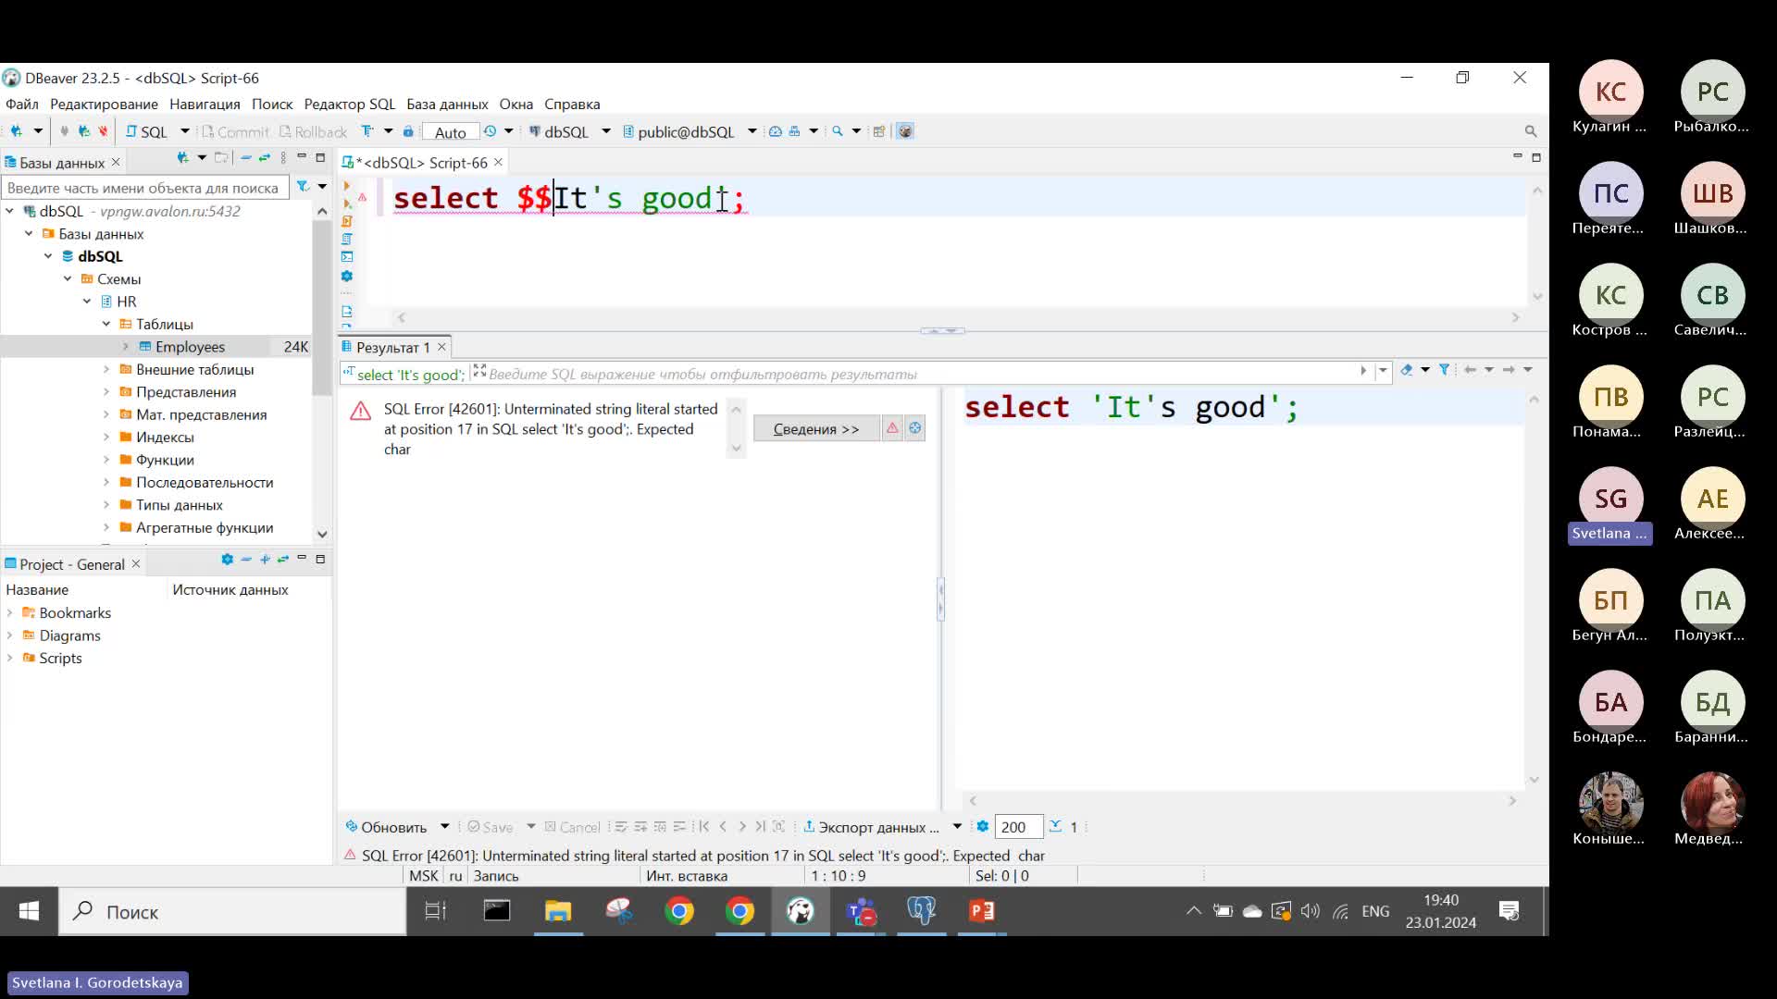Collapse the HR schema node
The height and width of the screenshot is (999, 1777).
[x=87, y=301]
